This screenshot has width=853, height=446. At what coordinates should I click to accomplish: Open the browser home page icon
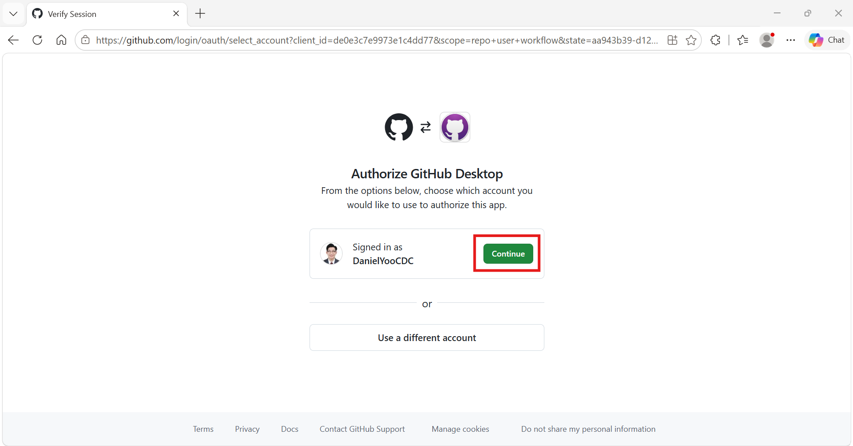tap(61, 40)
